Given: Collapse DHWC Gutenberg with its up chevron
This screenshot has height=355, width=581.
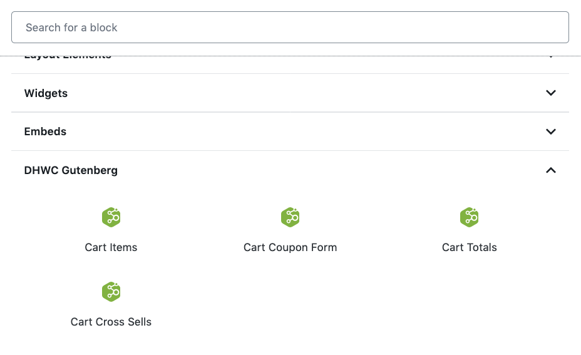Looking at the screenshot, I should tap(551, 170).
